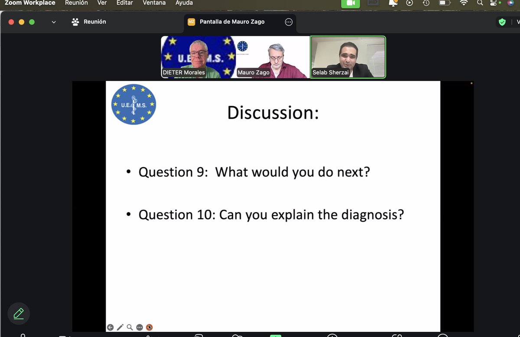Open the Ventana menu
520x337 pixels.
[154, 3]
